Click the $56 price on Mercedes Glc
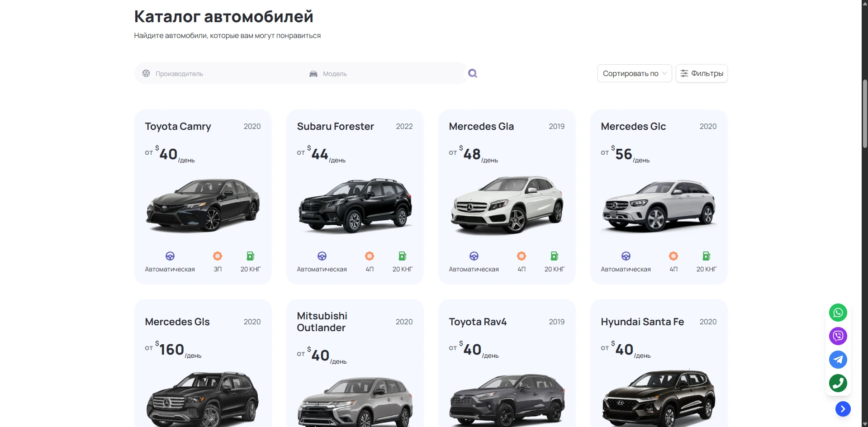868x427 pixels. click(x=621, y=154)
